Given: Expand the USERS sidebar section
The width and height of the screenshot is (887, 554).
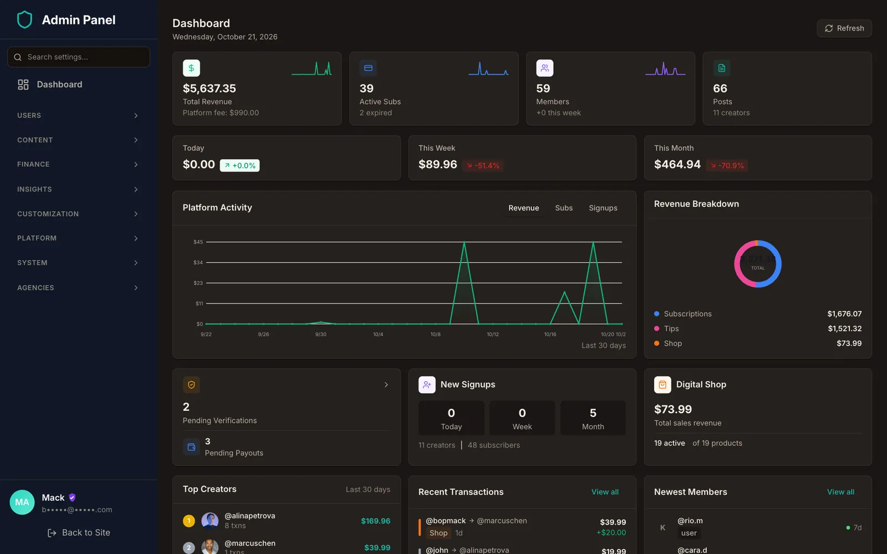Looking at the screenshot, I should coord(78,115).
